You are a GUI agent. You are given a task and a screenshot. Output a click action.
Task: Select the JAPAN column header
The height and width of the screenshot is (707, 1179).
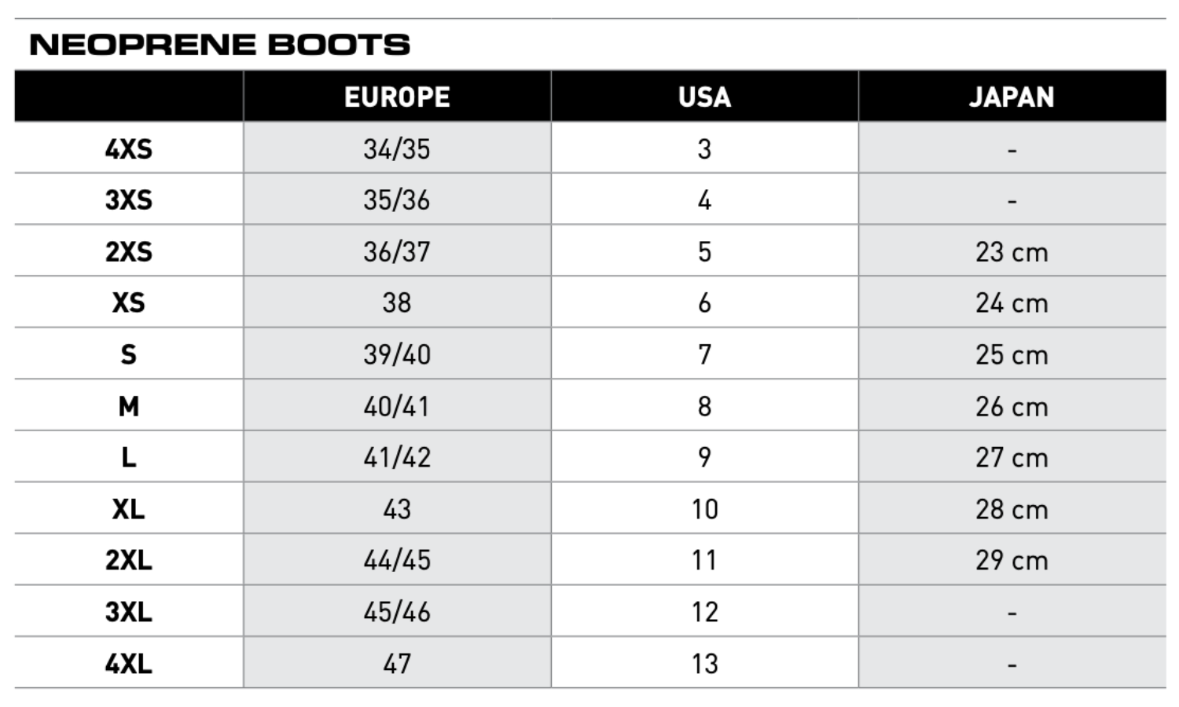click(x=1012, y=97)
